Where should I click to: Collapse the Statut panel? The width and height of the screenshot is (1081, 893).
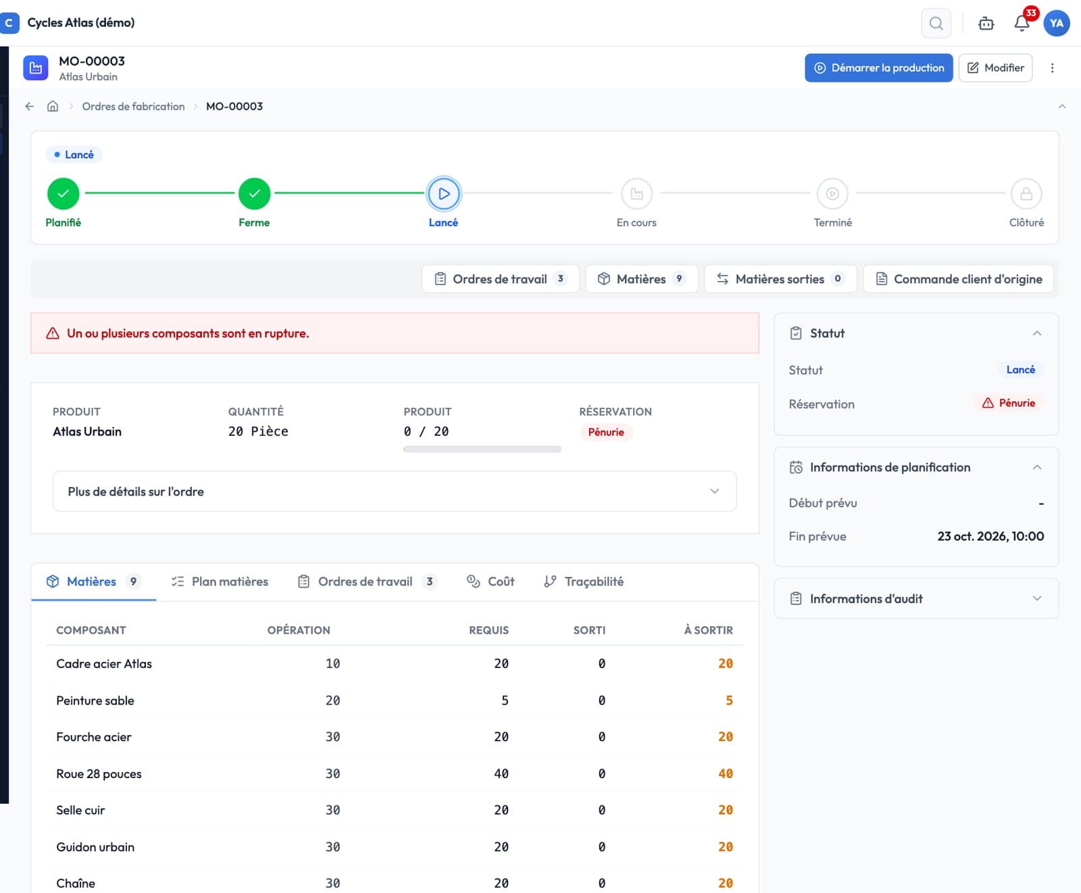point(1037,333)
